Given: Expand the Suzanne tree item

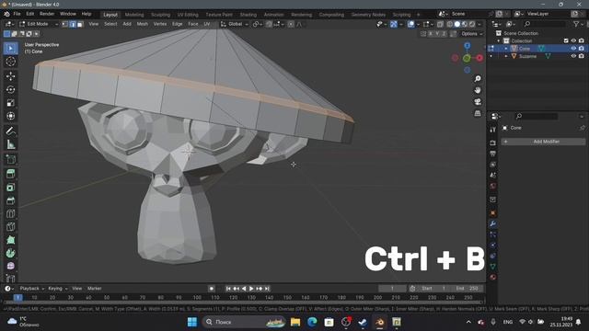Looking at the screenshot, I should click(506, 56).
